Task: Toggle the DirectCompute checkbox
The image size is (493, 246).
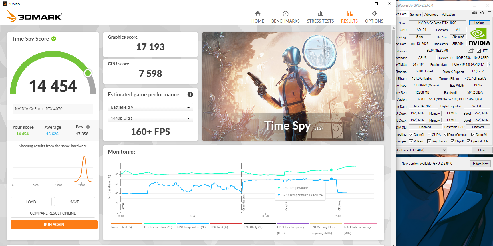Action: coord(446,135)
